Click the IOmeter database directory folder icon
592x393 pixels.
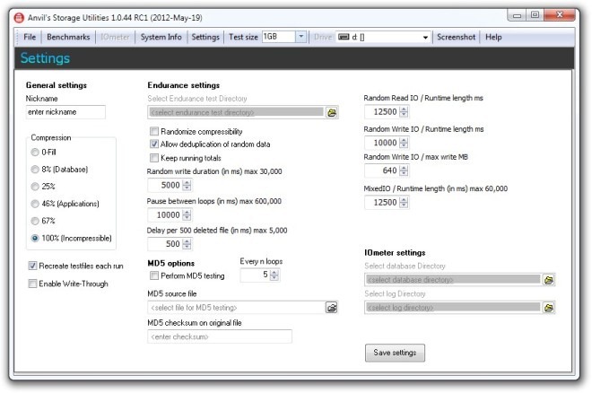[549, 280]
